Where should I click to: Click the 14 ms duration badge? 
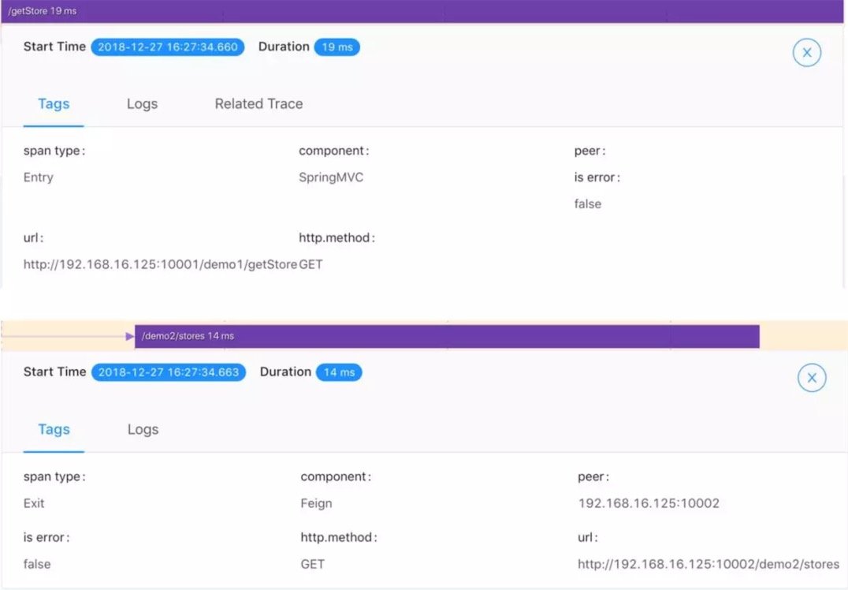tap(338, 372)
